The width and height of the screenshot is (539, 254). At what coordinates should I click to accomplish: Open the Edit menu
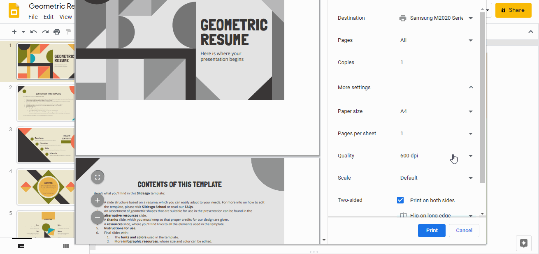(x=49, y=17)
